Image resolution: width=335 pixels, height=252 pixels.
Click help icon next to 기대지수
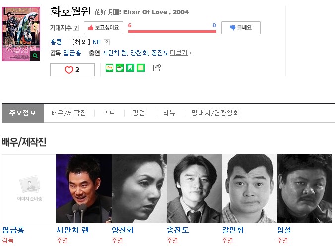(76, 28)
